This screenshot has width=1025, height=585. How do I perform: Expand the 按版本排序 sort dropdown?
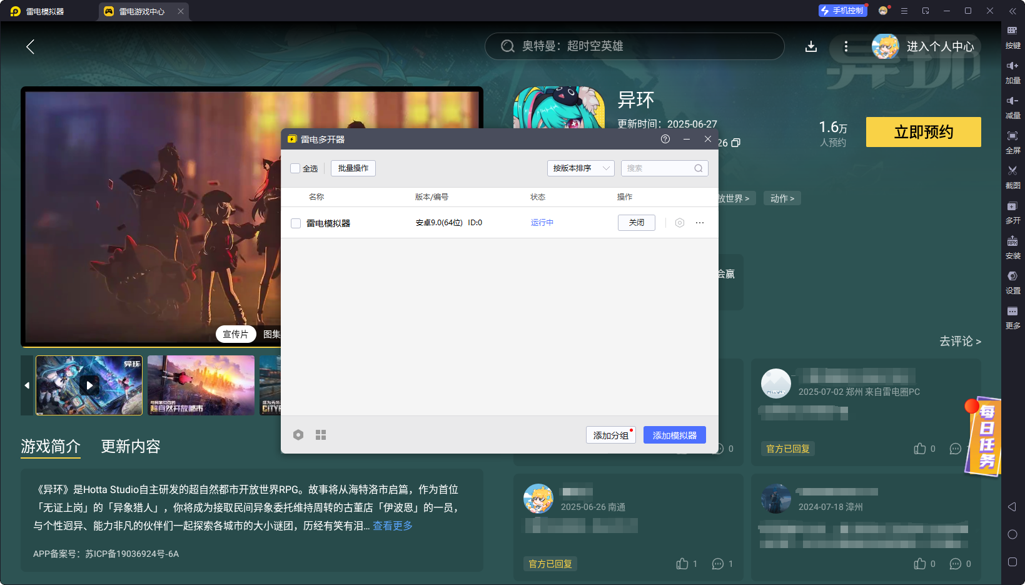(580, 168)
